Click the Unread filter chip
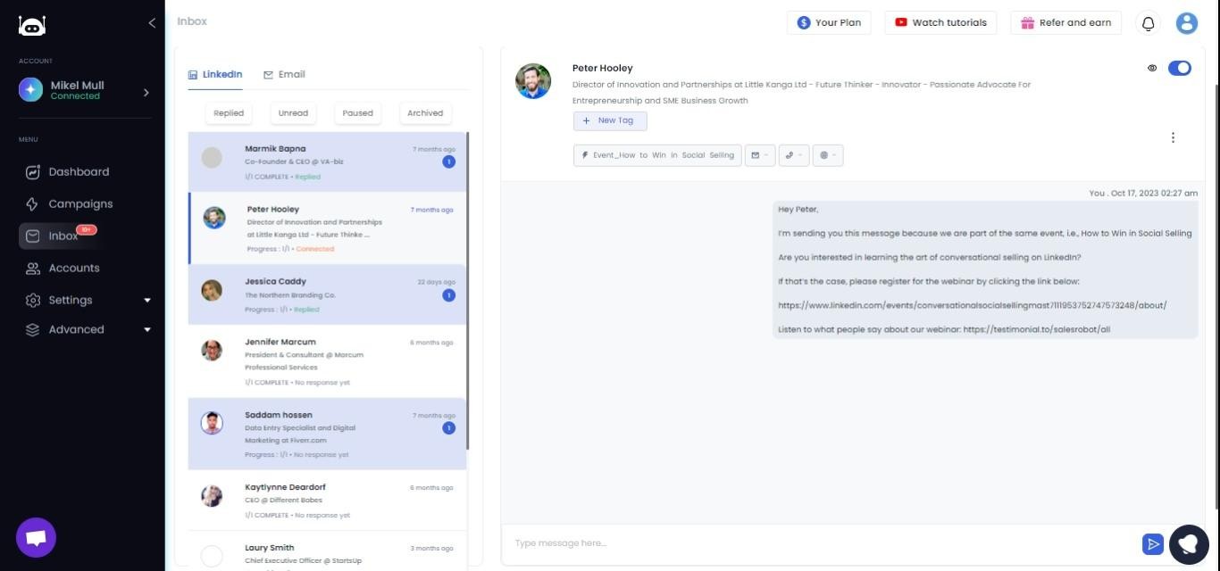This screenshot has height=571, width=1220. (293, 112)
